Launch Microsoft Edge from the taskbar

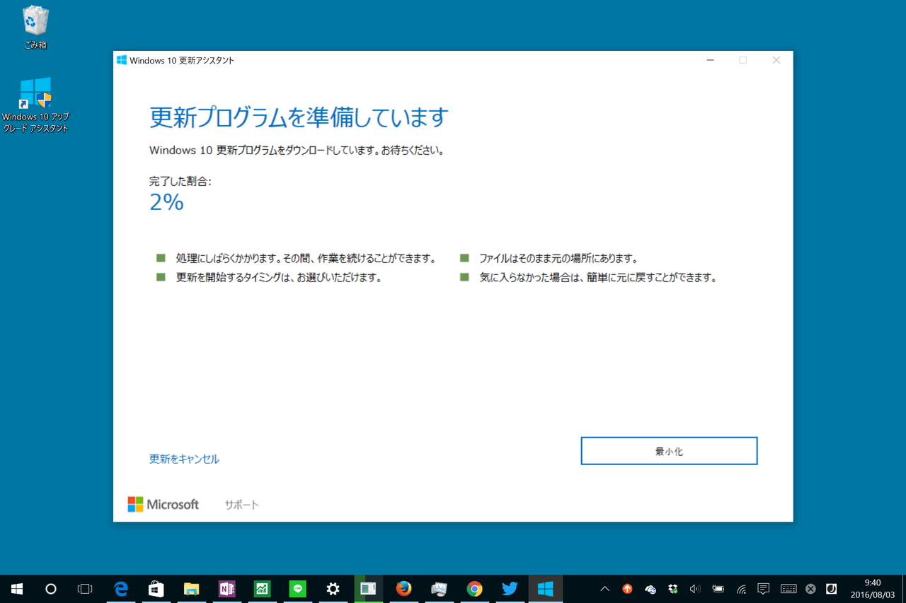120,588
